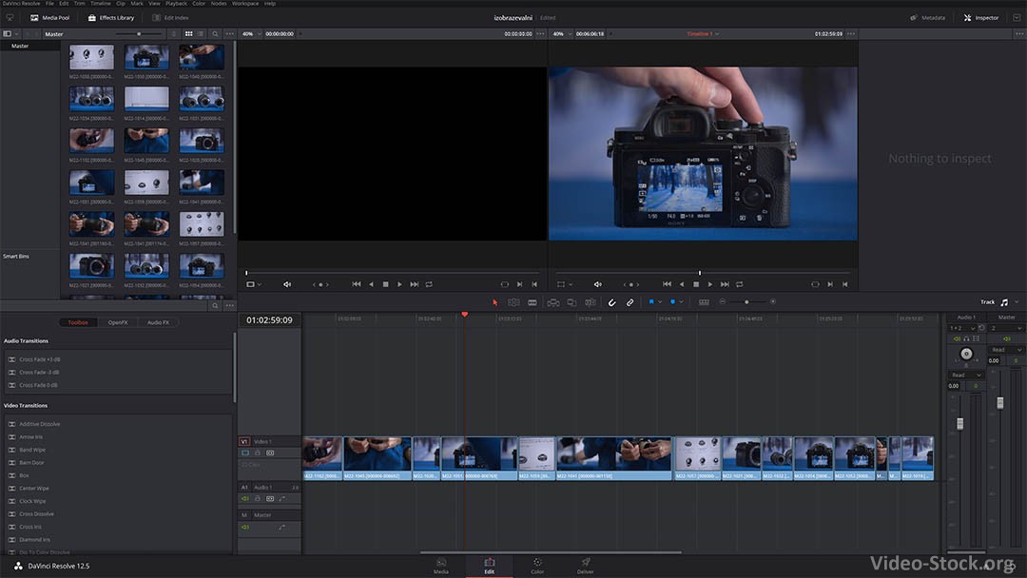Open the File menu
The image size is (1027, 578).
(x=49, y=3)
